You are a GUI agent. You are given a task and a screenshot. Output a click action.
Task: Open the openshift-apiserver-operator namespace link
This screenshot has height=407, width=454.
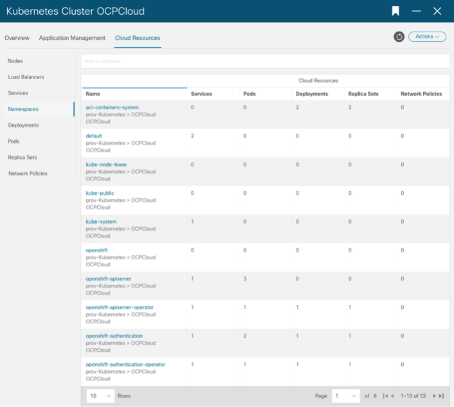coord(120,307)
